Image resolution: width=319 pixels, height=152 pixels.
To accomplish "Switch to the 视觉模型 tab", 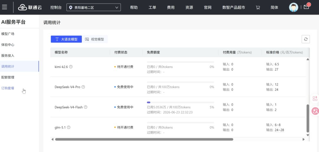I will pos(95,39).
